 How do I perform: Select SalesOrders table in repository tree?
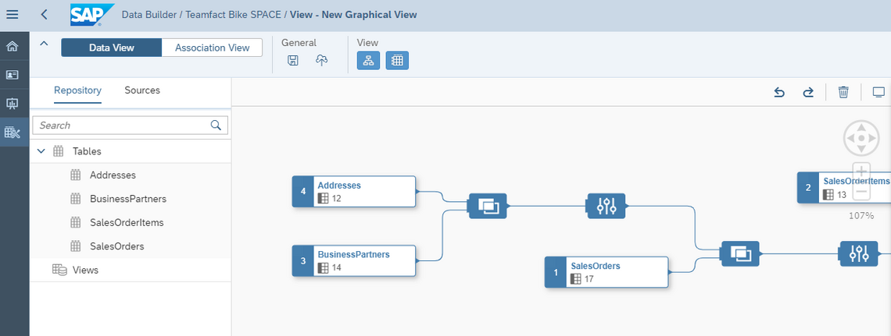[x=131, y=246]
